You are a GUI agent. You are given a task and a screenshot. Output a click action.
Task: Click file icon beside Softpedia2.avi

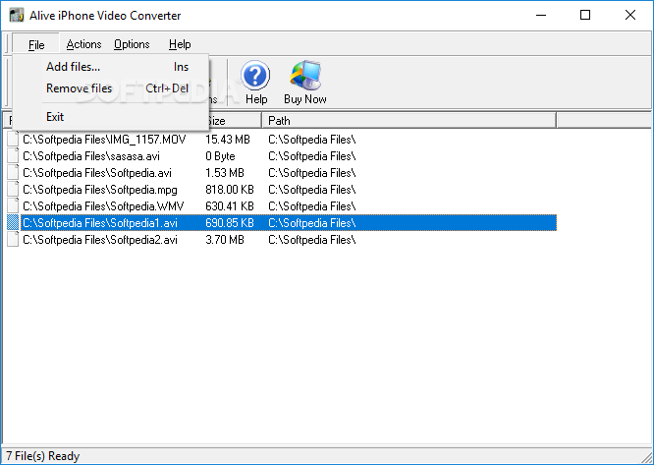pos(13,239)
